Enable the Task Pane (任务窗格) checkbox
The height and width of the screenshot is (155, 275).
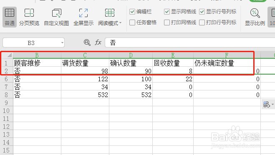click(x=132, y=22)
